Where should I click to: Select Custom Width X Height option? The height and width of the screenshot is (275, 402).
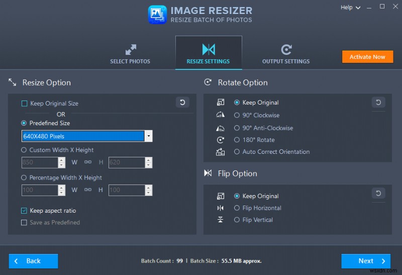click(24, 150)
